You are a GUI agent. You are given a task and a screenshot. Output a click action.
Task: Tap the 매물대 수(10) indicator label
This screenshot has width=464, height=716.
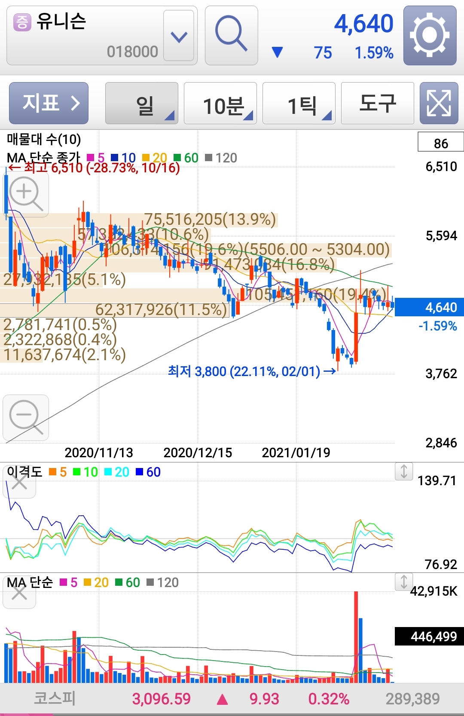44,139
